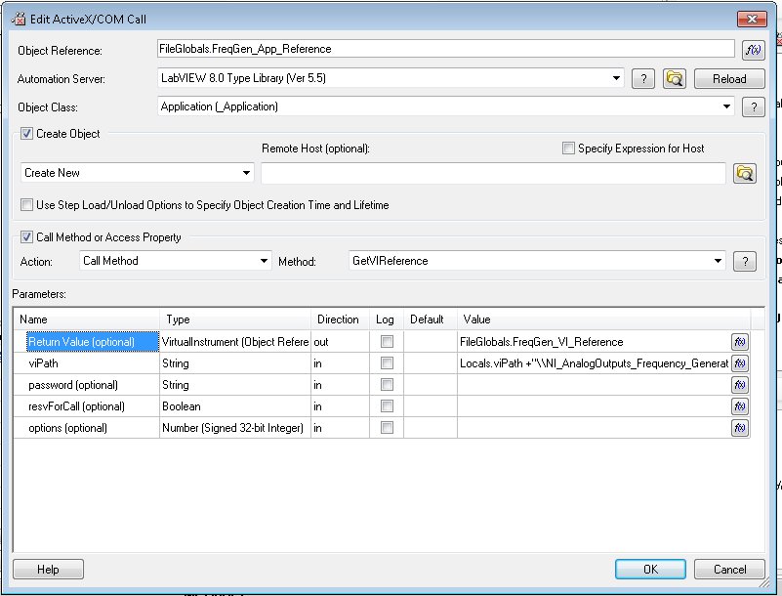Click Return Value FileGlobals.FreqGen_VI_Reference field
The image size is (782, 596).
(x=594, y=342)
